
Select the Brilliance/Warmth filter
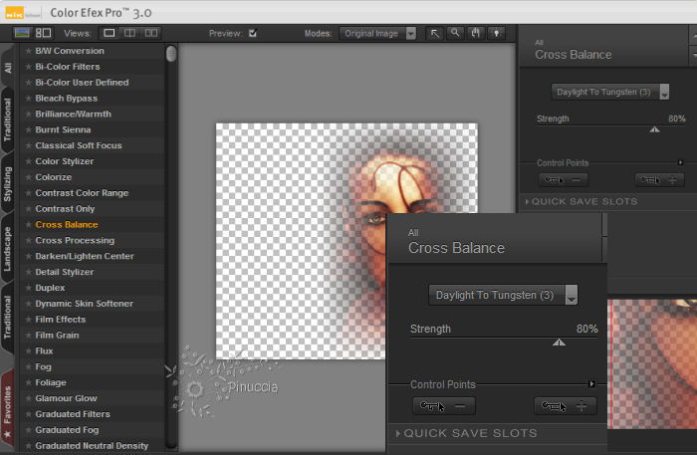74,114
